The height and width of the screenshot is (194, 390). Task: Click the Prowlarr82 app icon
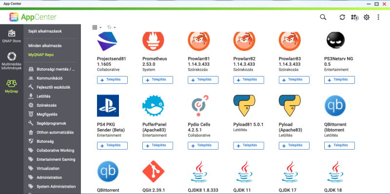tap(244, 41)
